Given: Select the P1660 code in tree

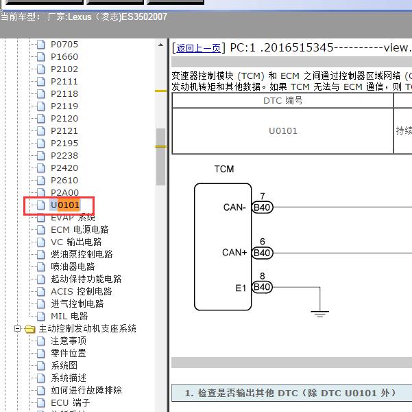Looking at the screenshot, I should click(64, 57).
